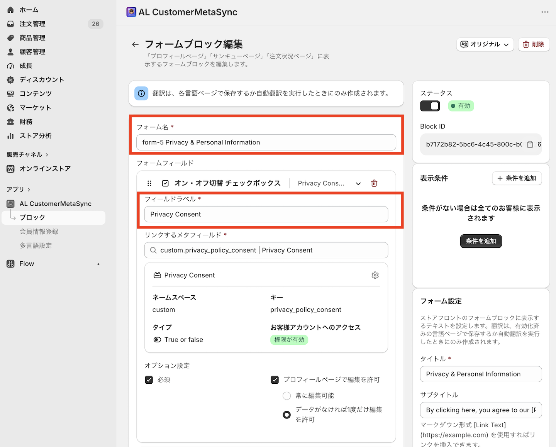Click the Home house icon in sidebar

(10, 10)
